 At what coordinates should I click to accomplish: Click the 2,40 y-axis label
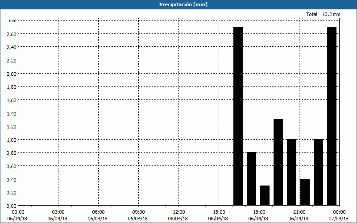(x=12, y=47)
